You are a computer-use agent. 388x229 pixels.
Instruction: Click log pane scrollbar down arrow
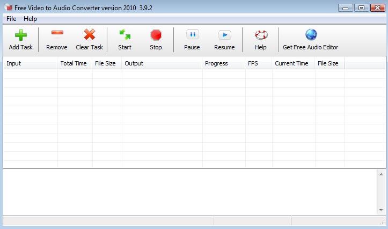pos(381,210)
